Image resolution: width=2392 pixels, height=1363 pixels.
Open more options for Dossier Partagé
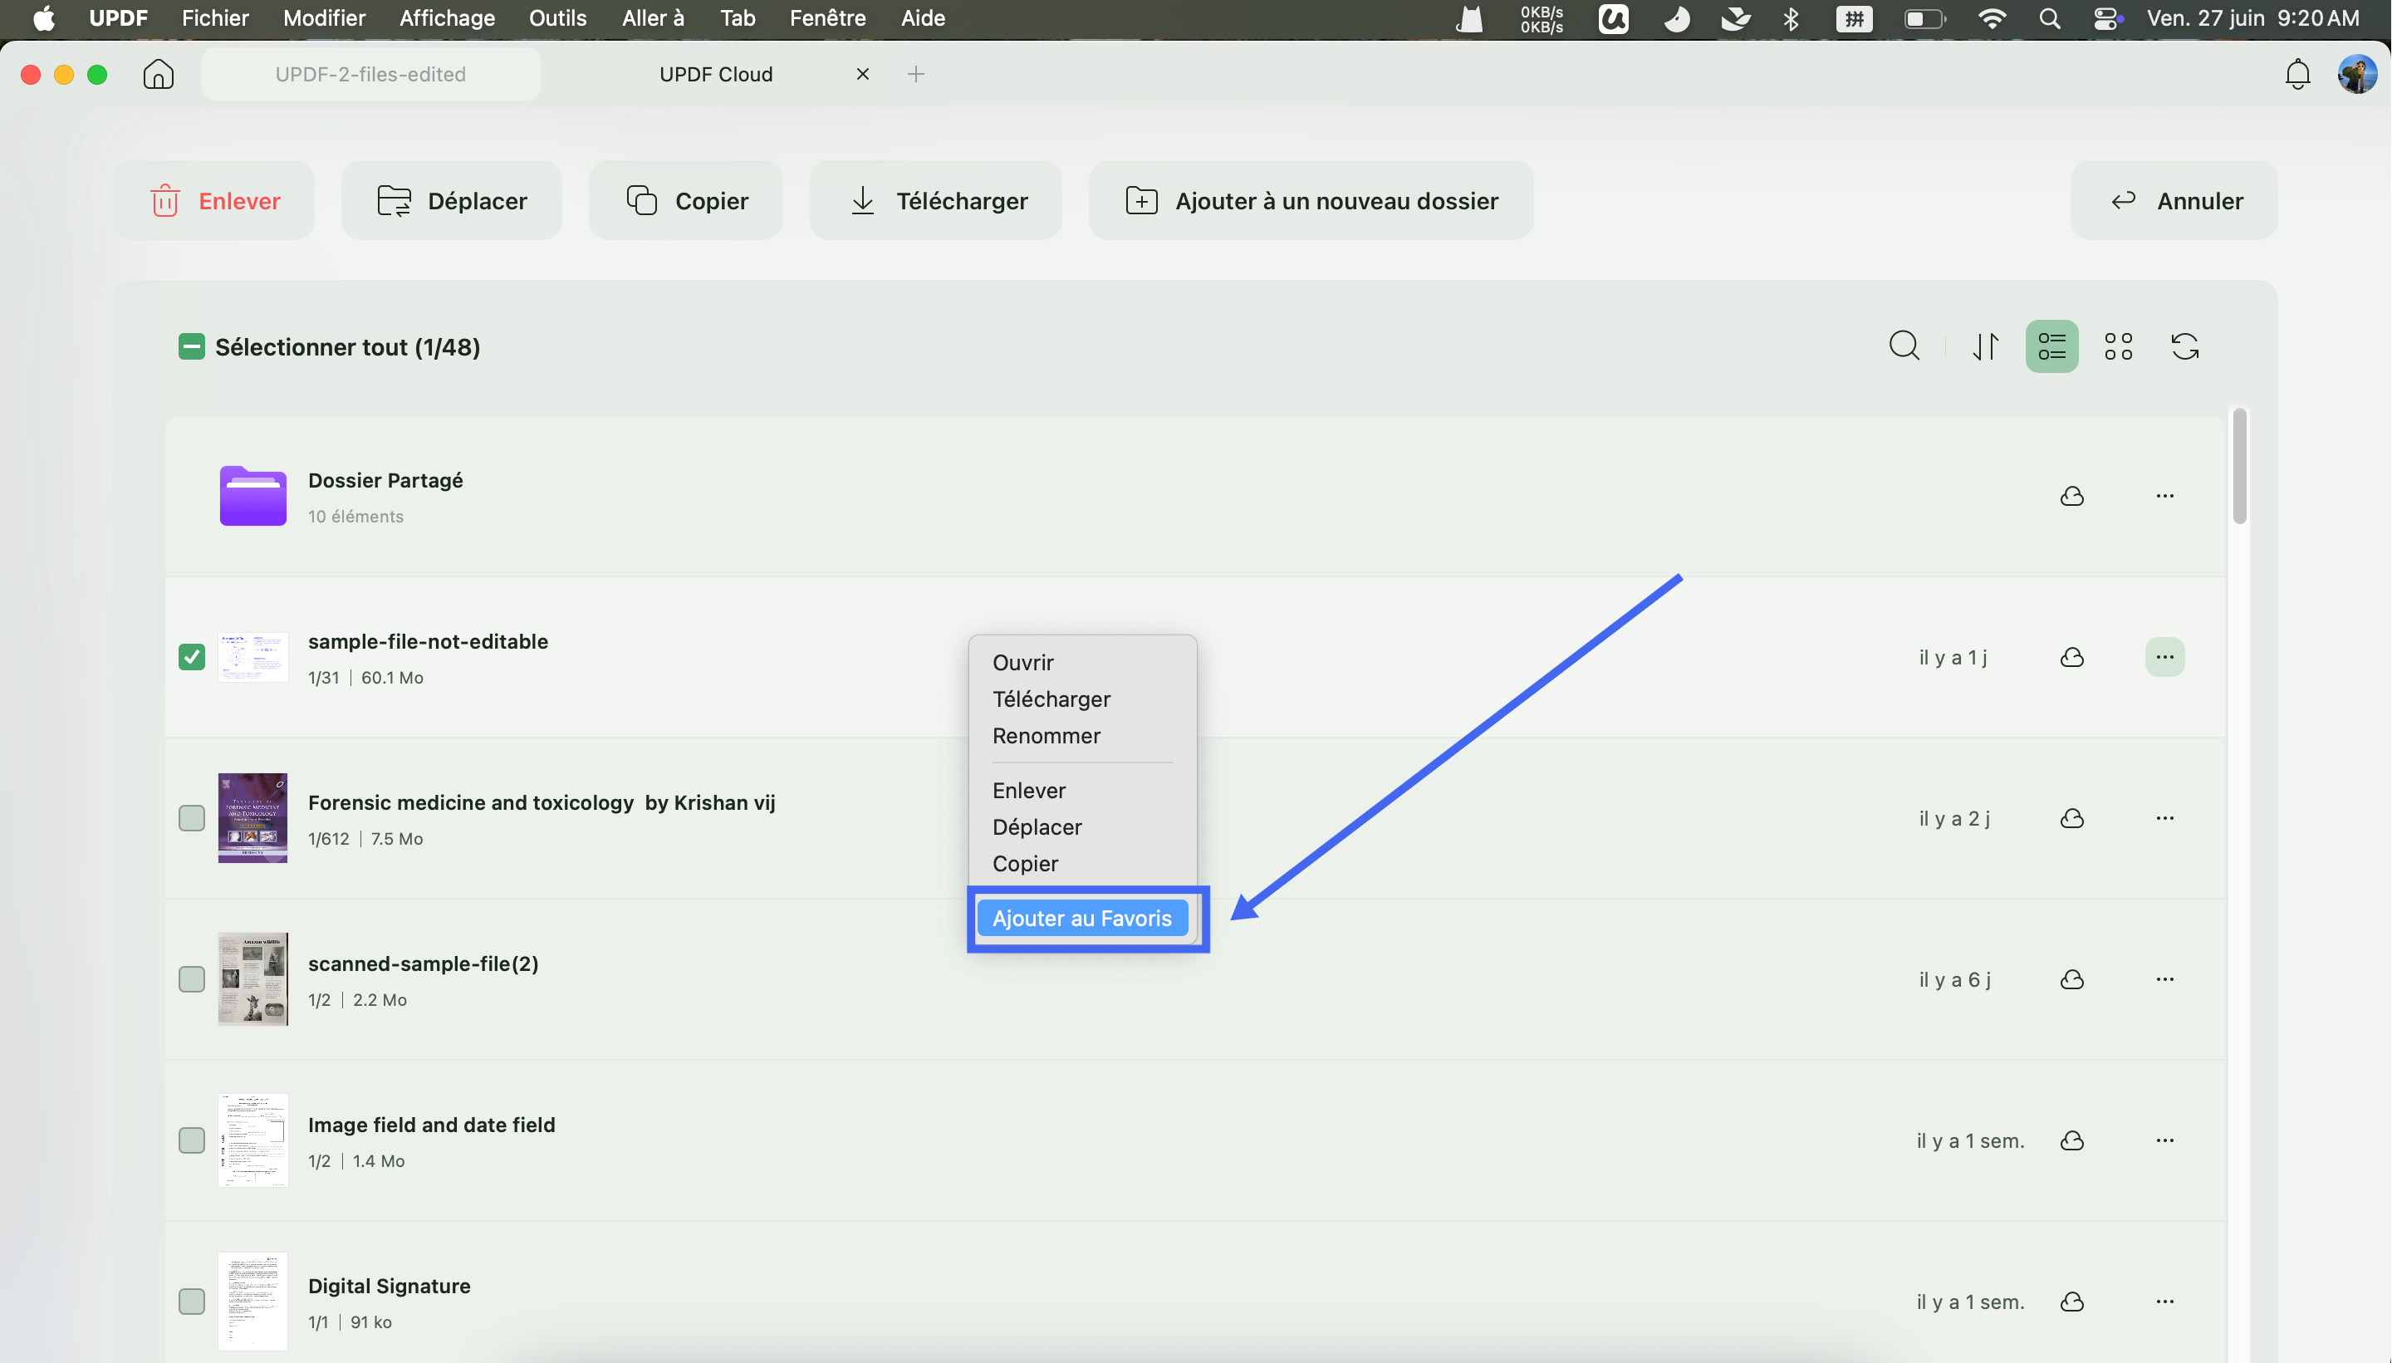2164,496
